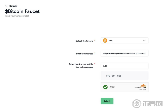Click the $Bitcoin Faucet page heading
166x112 pixels.
coord(22,11)
